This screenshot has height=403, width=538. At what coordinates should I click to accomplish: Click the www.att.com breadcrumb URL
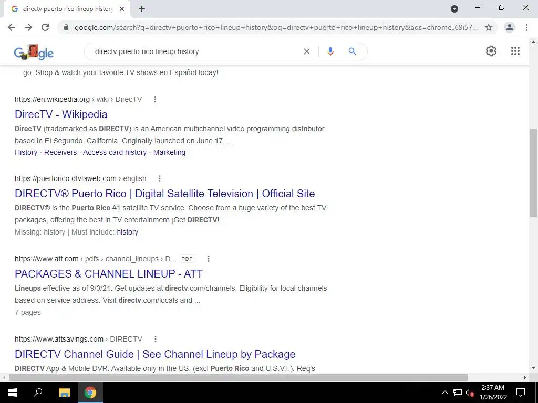point(96,259)
